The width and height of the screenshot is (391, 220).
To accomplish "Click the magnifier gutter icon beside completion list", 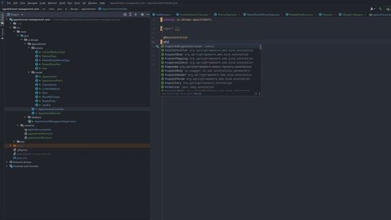I will (157, 46).
